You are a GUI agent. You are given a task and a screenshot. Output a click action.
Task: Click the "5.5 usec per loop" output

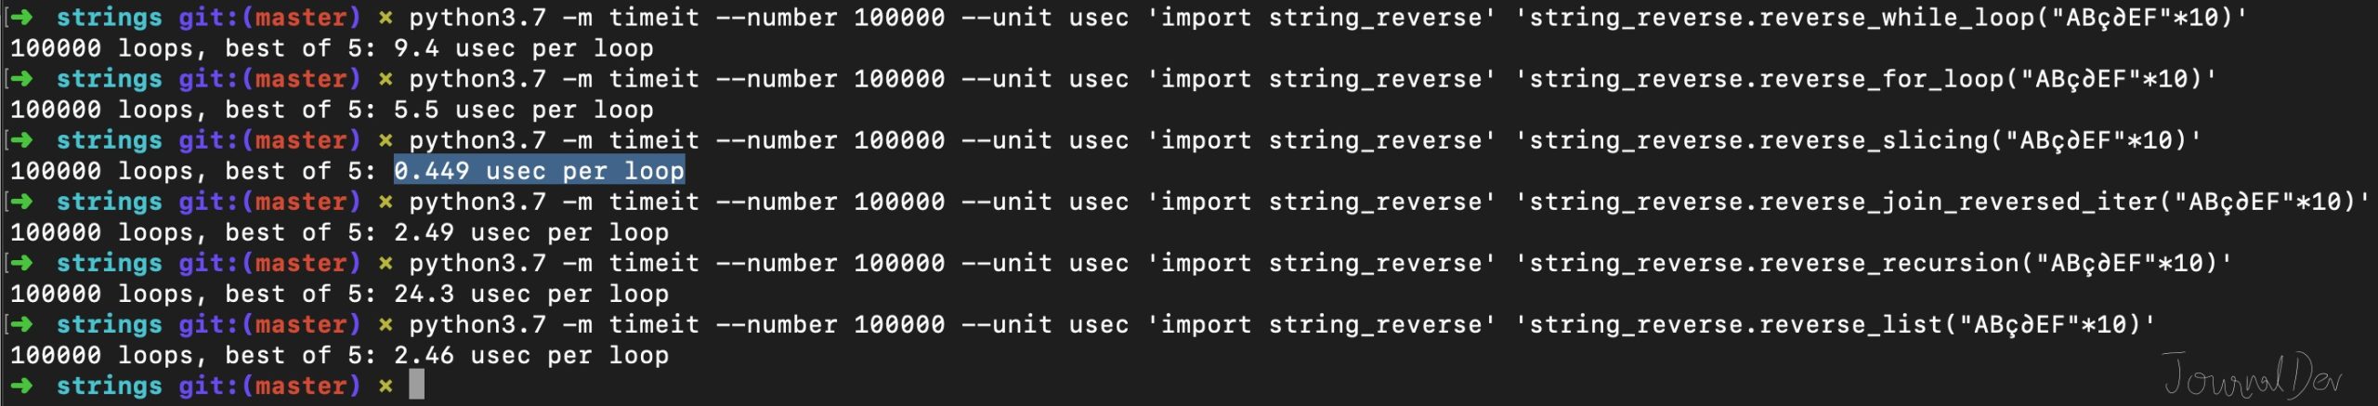tap(523, 110)
